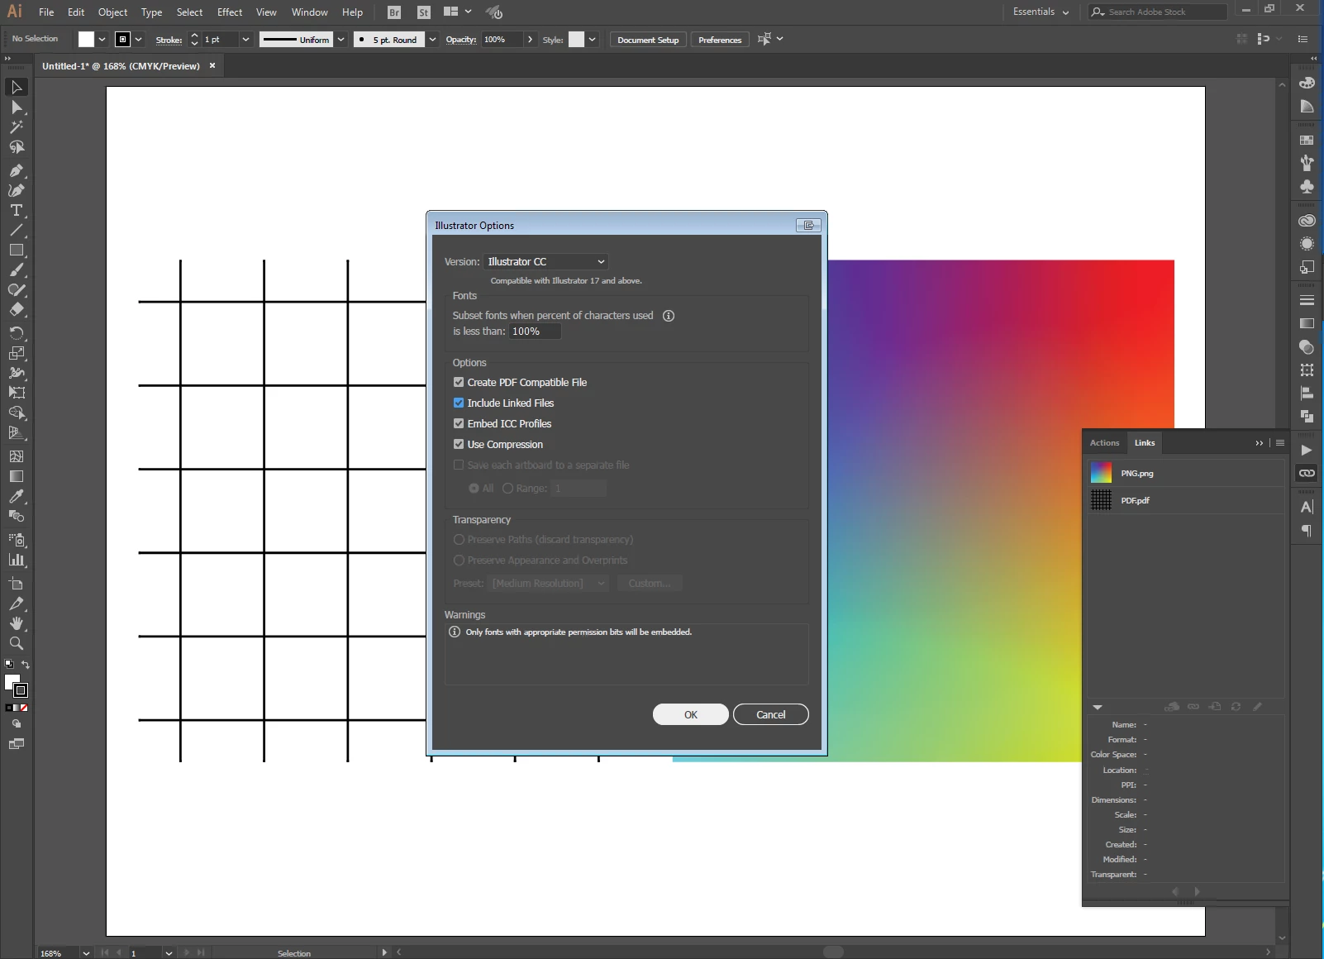Pick the Eyedropper tool
Viewport: 1324px width, 959px height.
tap(16, 496)
